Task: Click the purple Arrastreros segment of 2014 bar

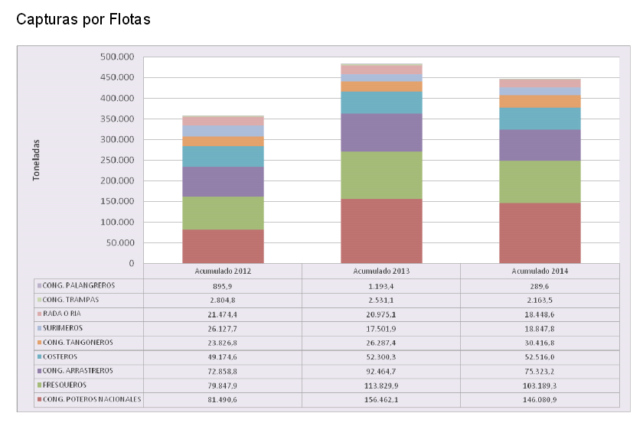Action: click(539, 145)
